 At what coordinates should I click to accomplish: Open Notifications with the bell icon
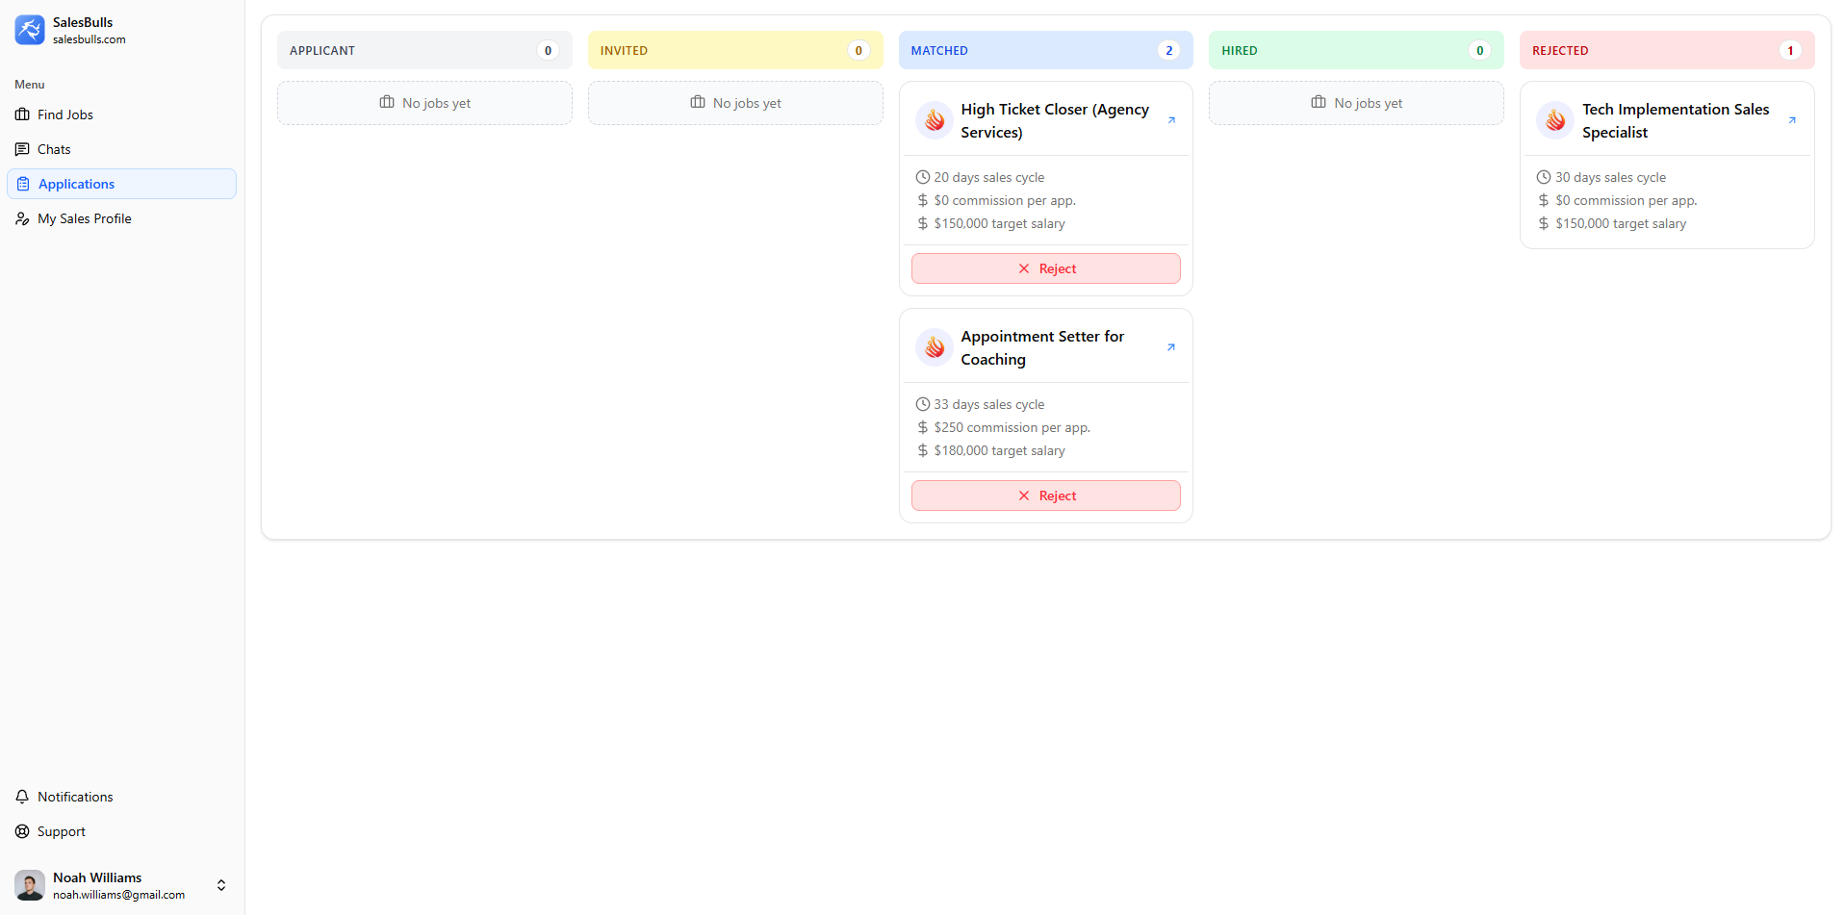pos(22,797)
